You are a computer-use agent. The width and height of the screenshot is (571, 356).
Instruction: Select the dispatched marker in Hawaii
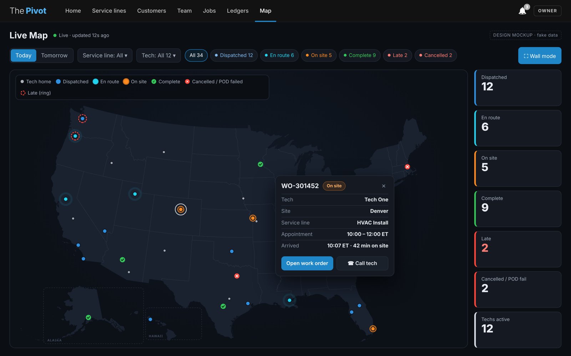[150, 319]
